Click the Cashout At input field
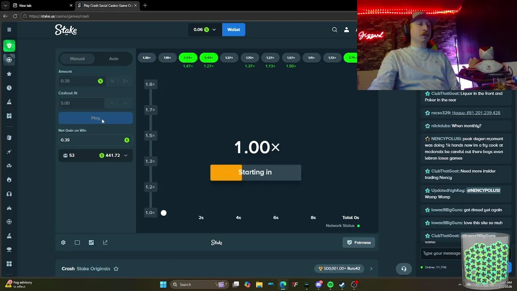Image resolution: width=517 pixels, height=291 pixels. click(82, 103)
